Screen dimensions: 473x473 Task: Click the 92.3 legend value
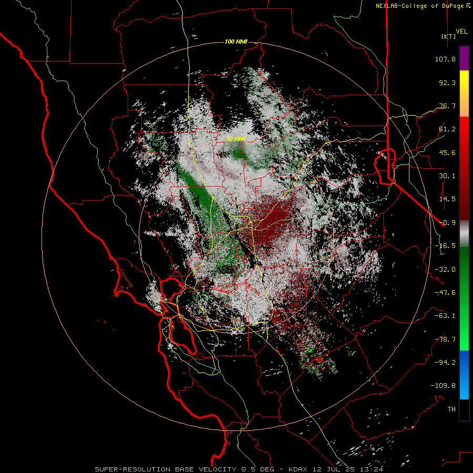click(447, 83)
